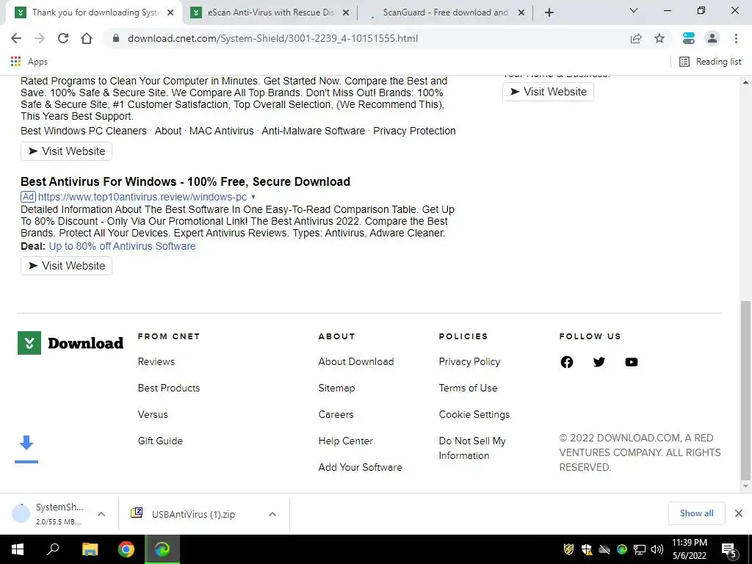752x564 pixels.
Task: Open the Chrome profile avatar
Action: tap(712, 38)
